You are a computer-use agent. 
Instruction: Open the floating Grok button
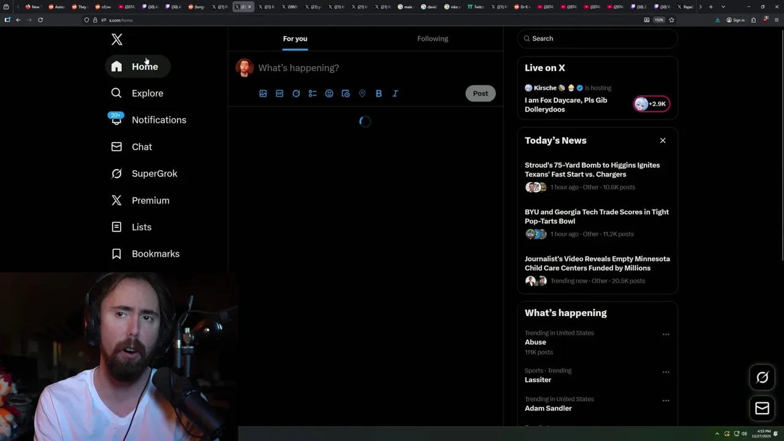[x=762, y=378]
